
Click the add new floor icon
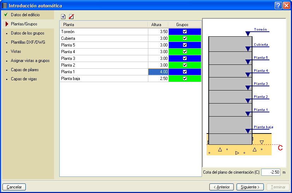tap(63, 17)
